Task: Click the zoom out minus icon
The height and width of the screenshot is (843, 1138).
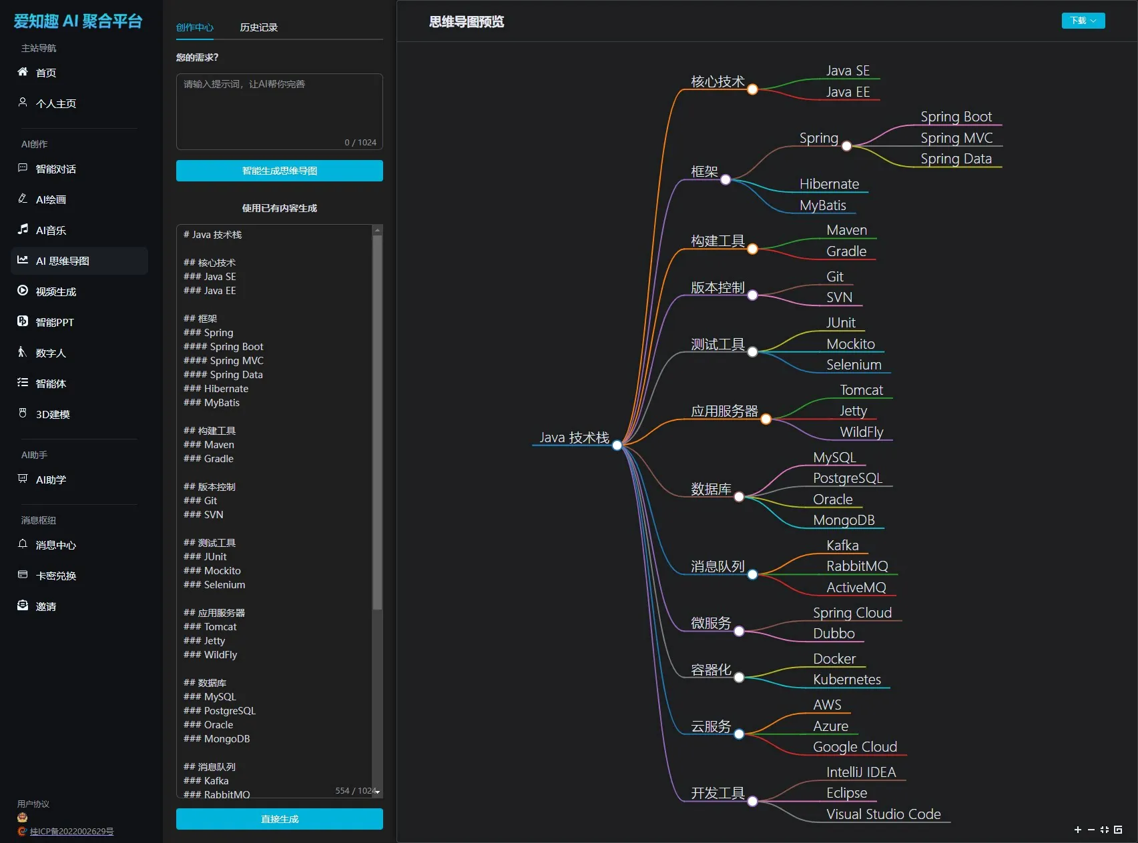Action: pyautogui.click(x=1091, y=830)
